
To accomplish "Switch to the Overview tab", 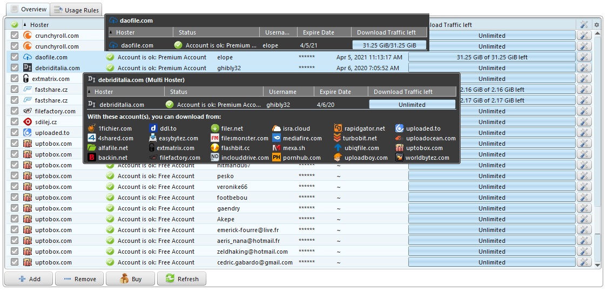I will (28, 9).
